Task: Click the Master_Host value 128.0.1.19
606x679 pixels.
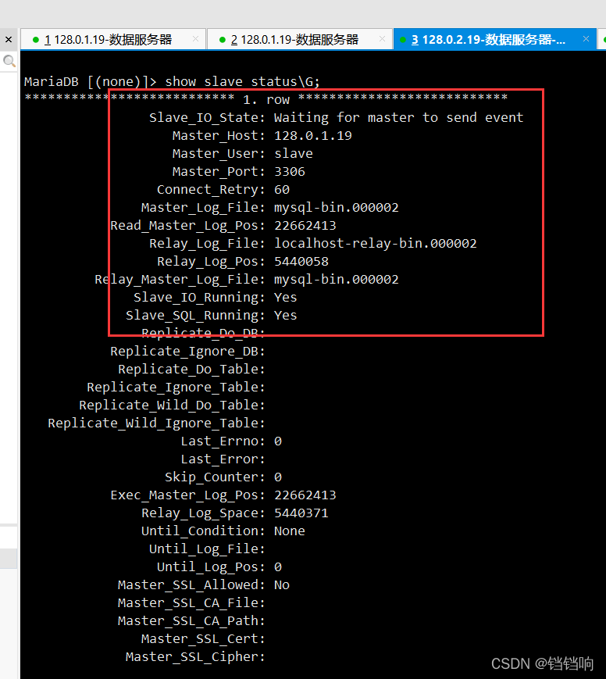Action: (313, 135)
